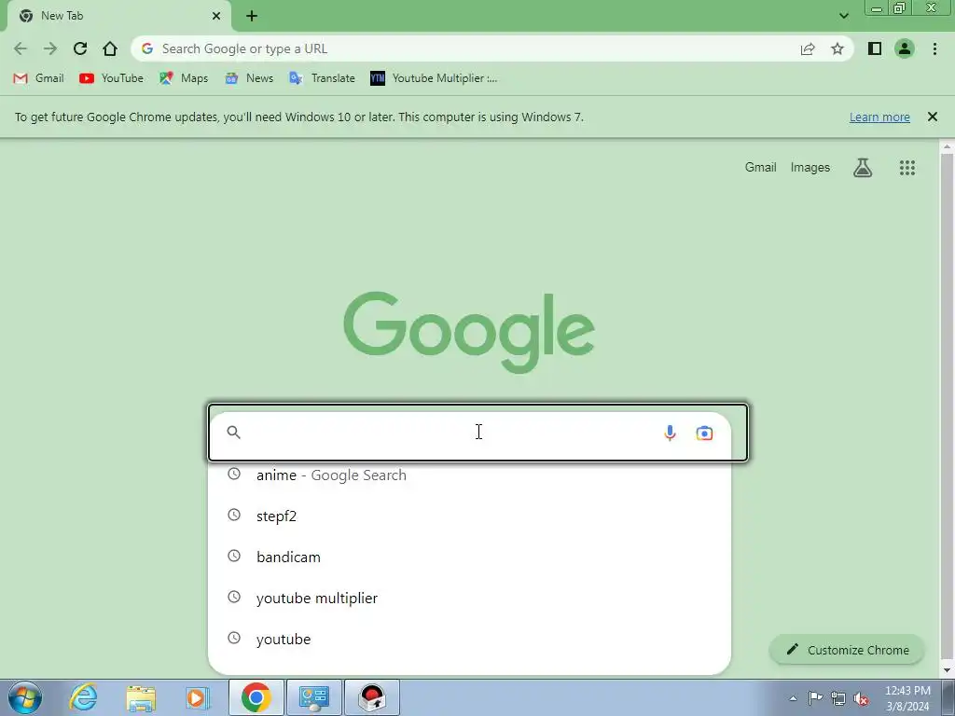Image resolution: width=955 pixels, height=716 pixels.
Task: Open the taskbar clock showing 12:43 PM
Action: pyautogui.click(x=907, y=698)
